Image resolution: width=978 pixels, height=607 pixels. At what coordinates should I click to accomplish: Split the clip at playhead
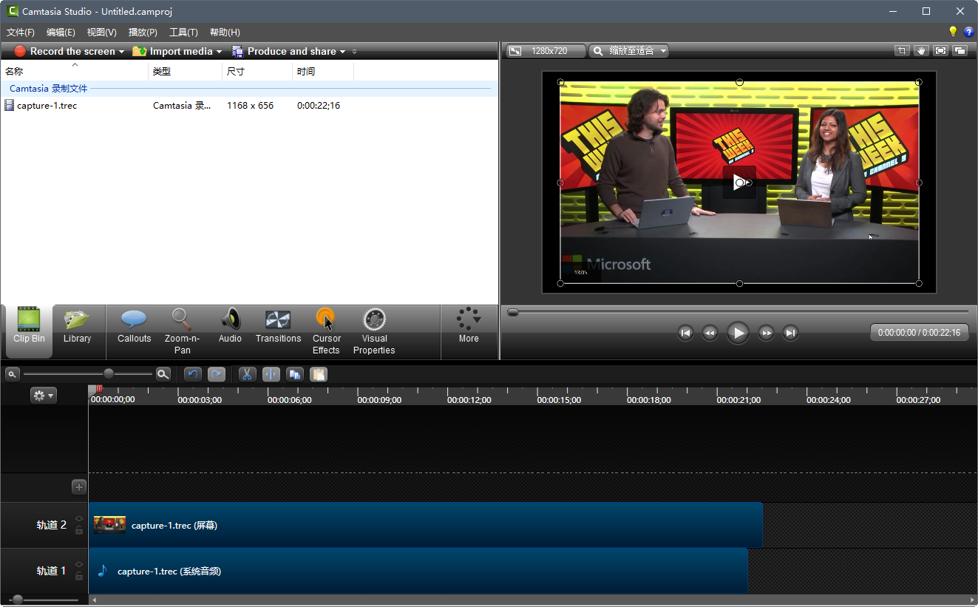pyautogui.click(x=271, y=374)
